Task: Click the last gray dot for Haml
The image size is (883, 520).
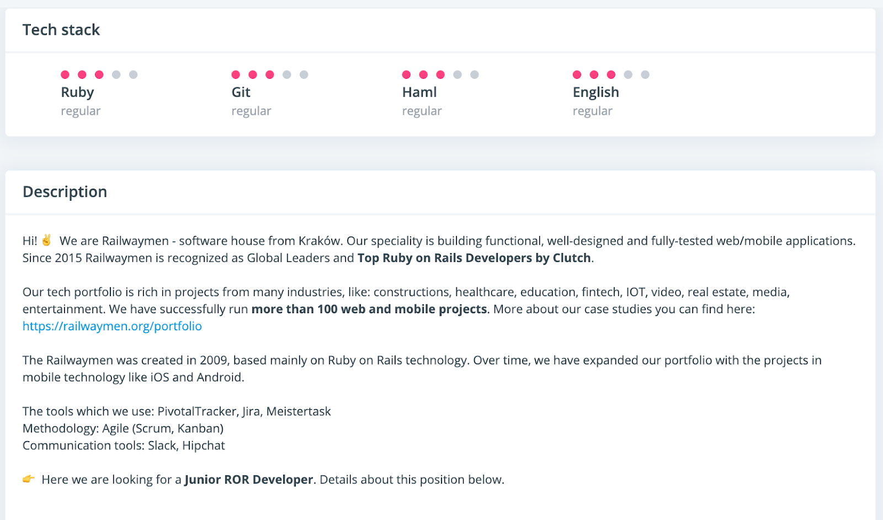Action: 475,74
